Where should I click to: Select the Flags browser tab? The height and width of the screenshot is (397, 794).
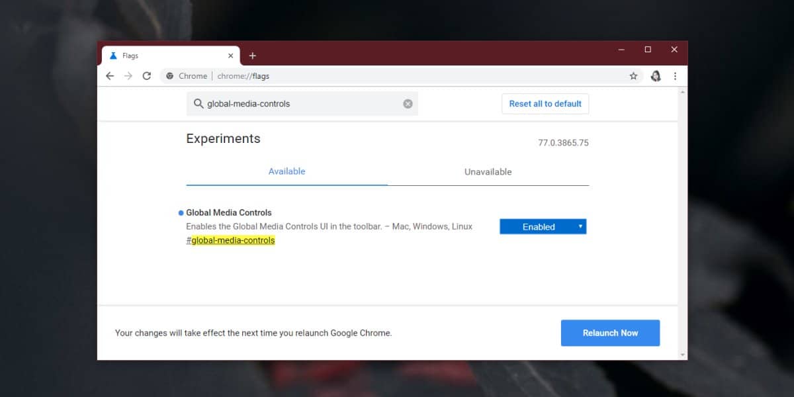click(x=165, y=56)
